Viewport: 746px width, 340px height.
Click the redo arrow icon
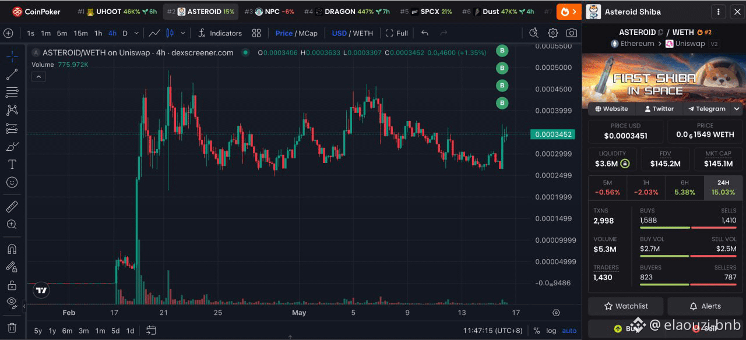[444, 33]
